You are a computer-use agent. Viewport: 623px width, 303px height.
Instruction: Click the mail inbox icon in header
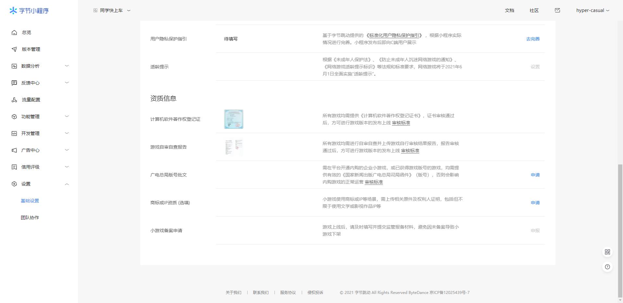pyautogui.click(x=557, y=10)
